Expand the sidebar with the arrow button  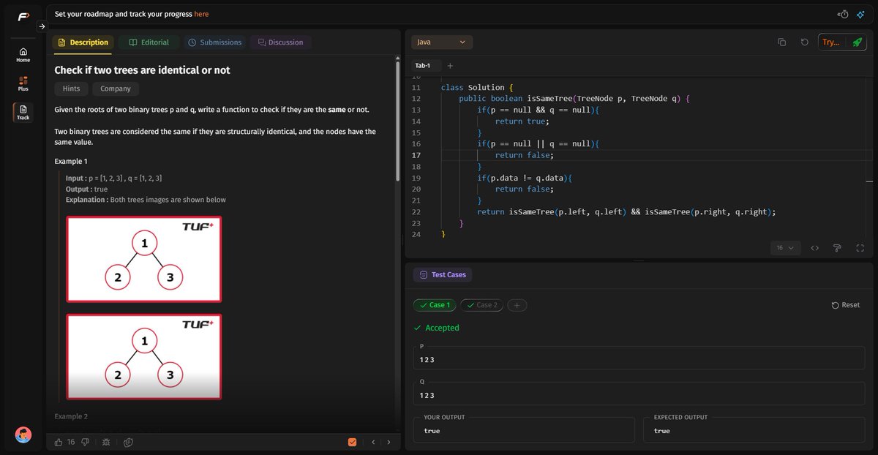tap(42, 26)
